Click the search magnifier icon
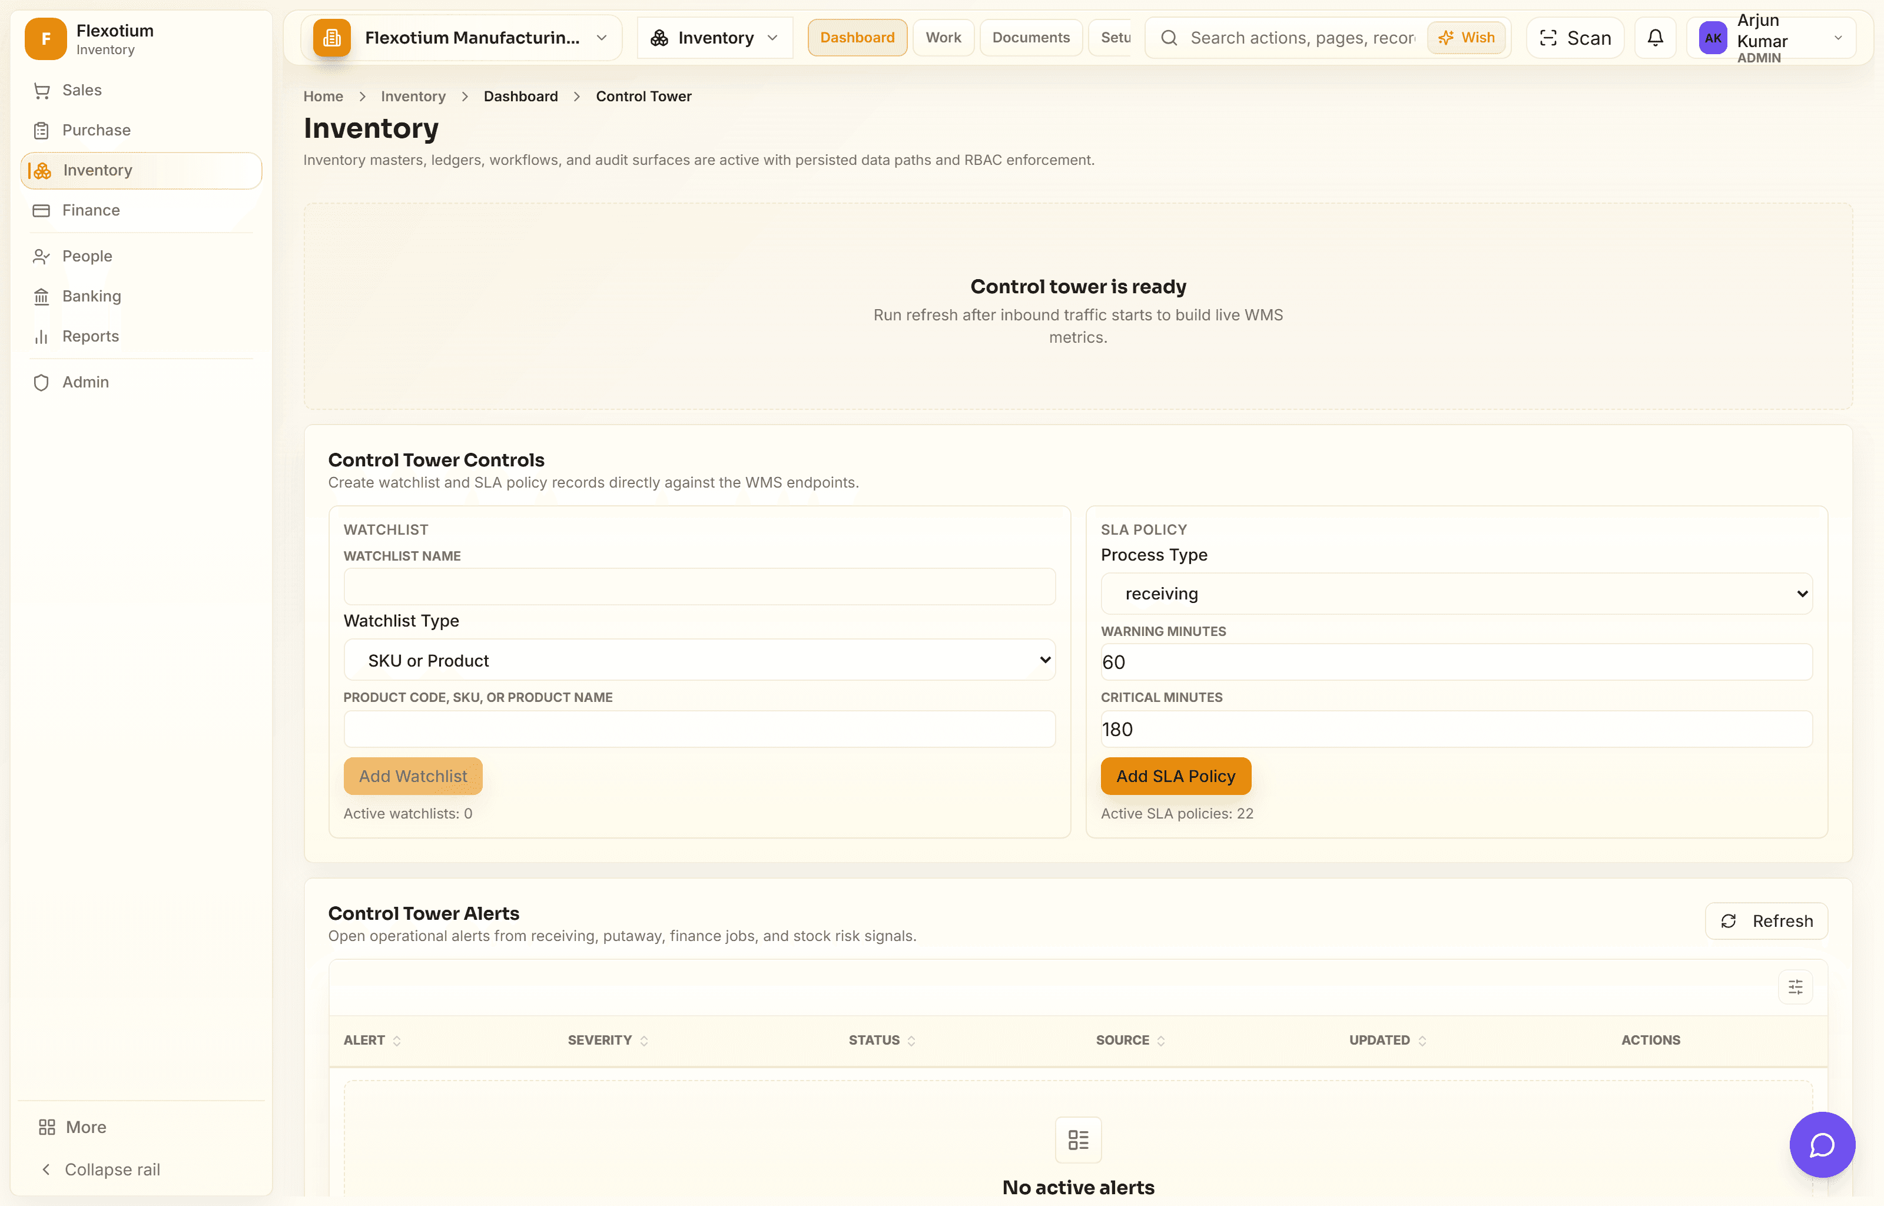1884x1206 pixels. [1169, 38]
